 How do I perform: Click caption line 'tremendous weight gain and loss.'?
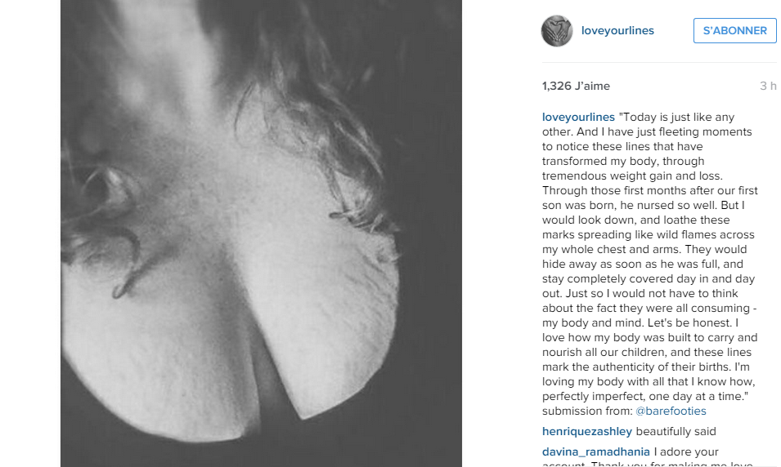click(x=632, y=176)
